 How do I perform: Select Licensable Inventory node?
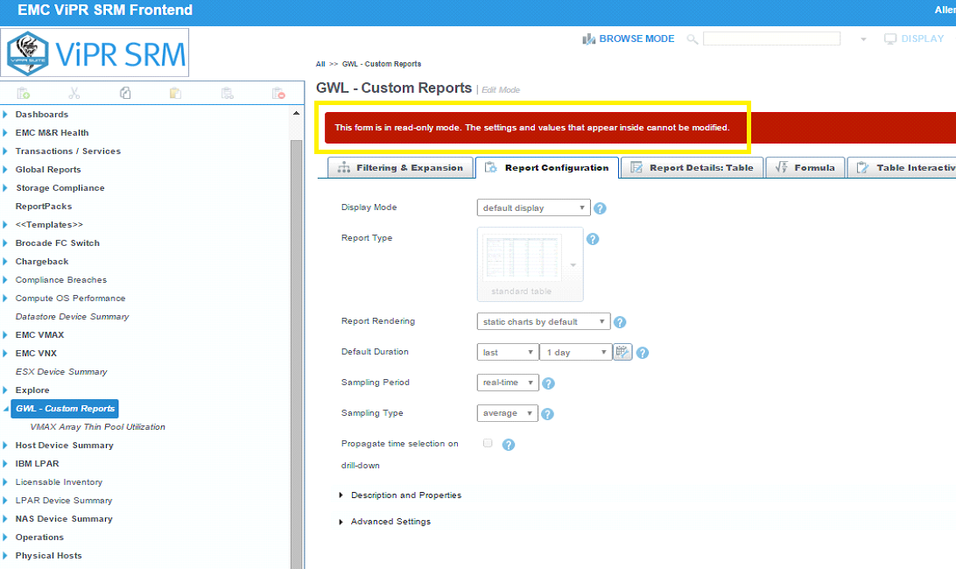point(59,481)
